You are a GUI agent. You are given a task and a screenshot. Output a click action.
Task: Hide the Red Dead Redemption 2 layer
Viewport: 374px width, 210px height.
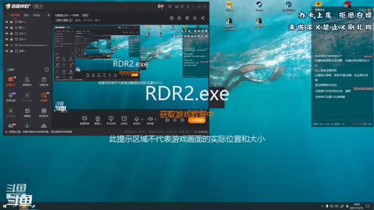click(x=7, y=45)
